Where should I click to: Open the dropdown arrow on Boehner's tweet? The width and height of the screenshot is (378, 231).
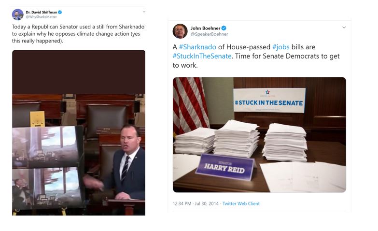344,27
